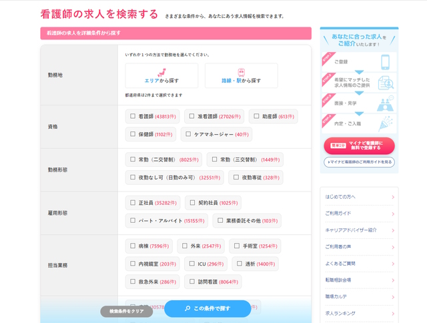Check the 准看護師 checkbox
Viewport: 427px width, 323px height.
pyautogui.click(x=191, y=116)
